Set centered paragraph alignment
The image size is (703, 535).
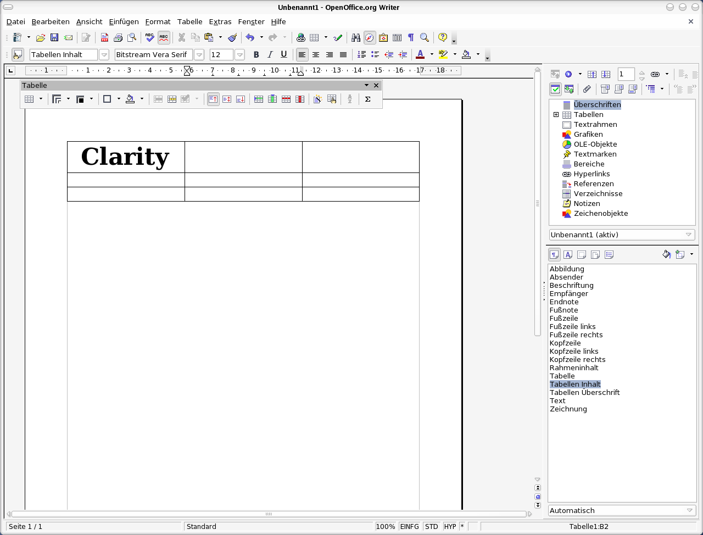coord(316,54)
